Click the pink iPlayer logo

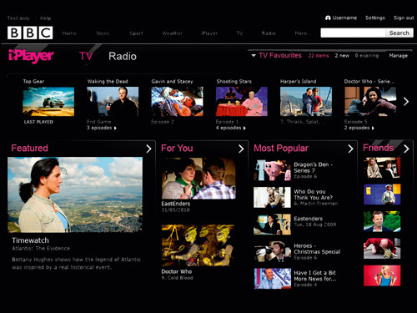(31, 56)
